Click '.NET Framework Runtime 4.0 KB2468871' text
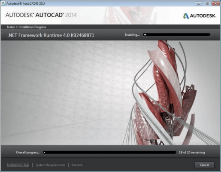Viewport: 221px width, 172px height. (51, 35)
